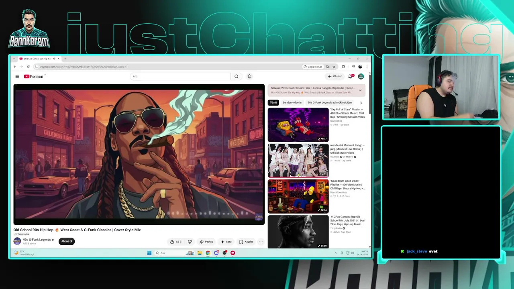Open the tab search dropdown arrow
This screenshot has width=514, height=289.
click(14, 59)
